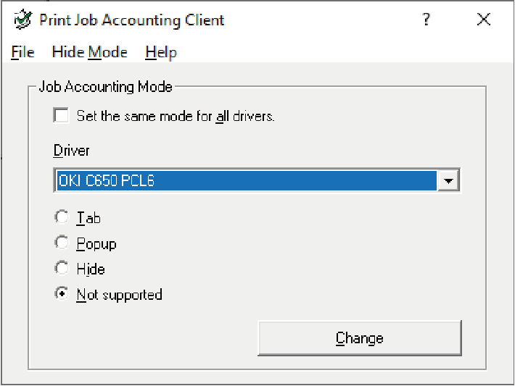Click the OKI C650 PCL6 driver field
The height and width of the screenshot is (386, 515).
pyautogui.click(x=245, y=180)
